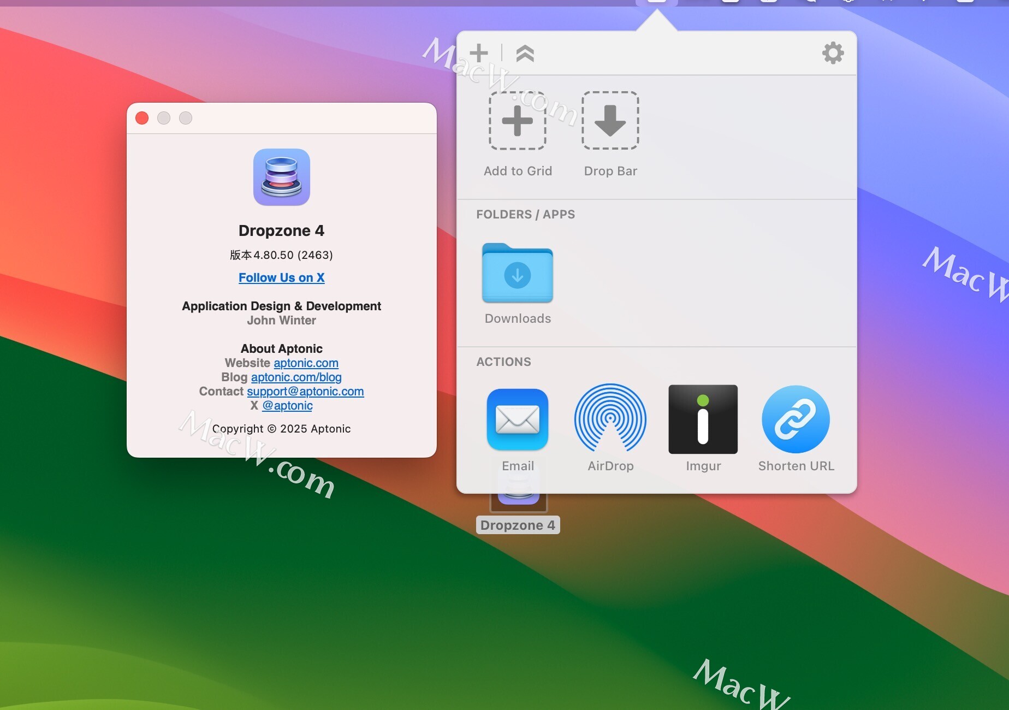
Task: Choose the Shorten URL action
Action: (796, 419)
